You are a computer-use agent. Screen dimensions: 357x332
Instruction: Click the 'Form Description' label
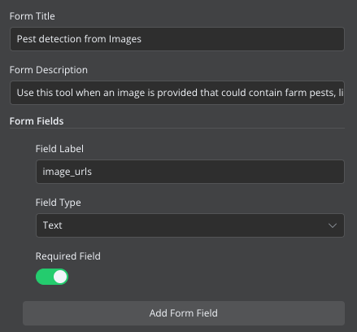pyautogui.click(x=49, y=70)
